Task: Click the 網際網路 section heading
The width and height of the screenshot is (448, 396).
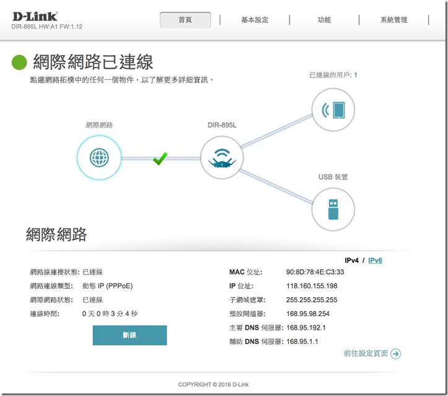Action: point(56,235)
